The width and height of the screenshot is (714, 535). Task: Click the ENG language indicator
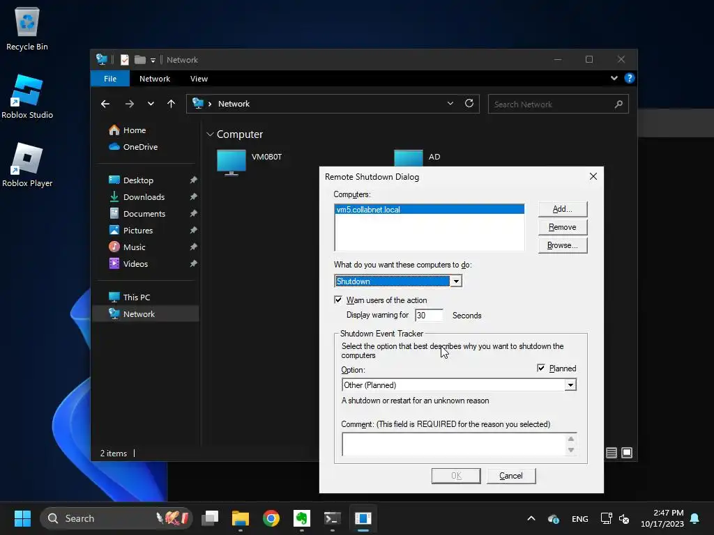point(579,518)
